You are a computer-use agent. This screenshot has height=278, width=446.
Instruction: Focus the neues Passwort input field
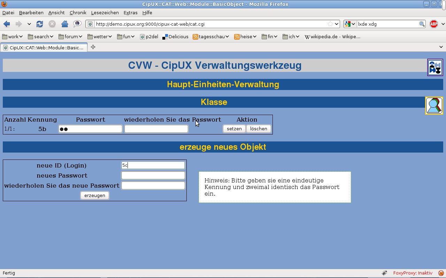pos(153,175)
